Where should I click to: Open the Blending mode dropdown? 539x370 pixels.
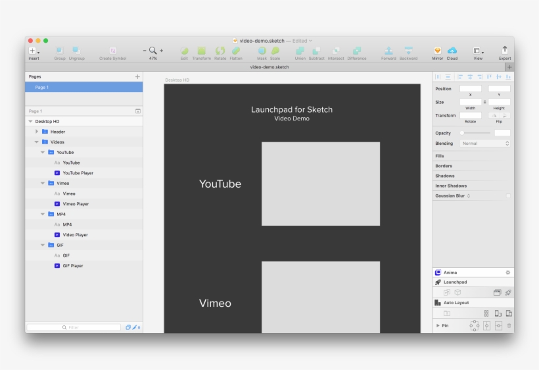484,143
